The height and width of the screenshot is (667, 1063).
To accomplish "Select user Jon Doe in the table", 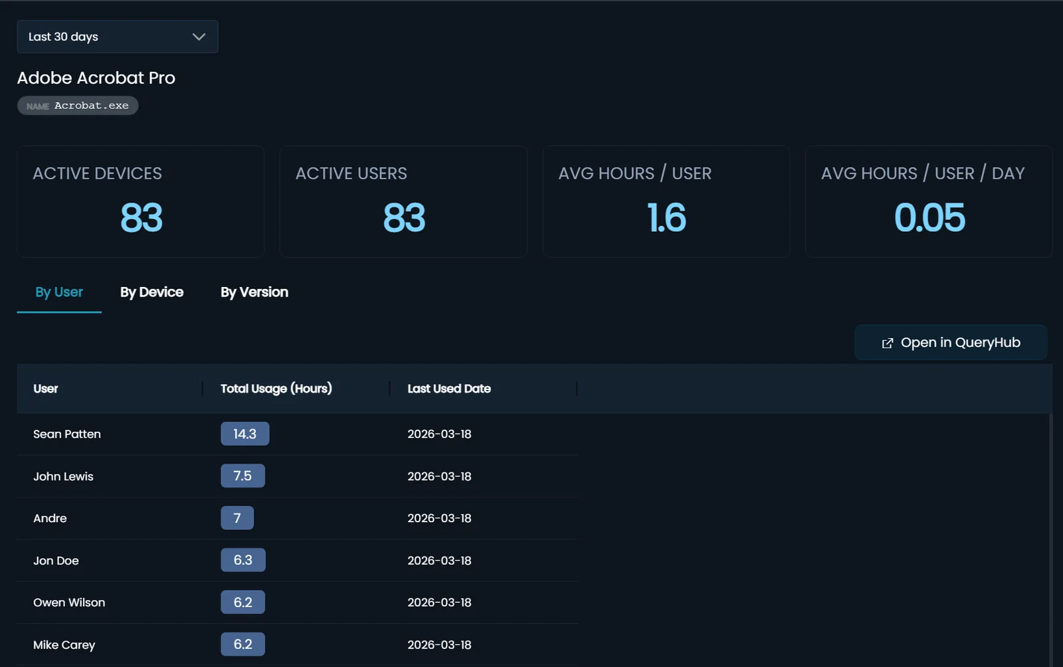I will pos(56,561).
